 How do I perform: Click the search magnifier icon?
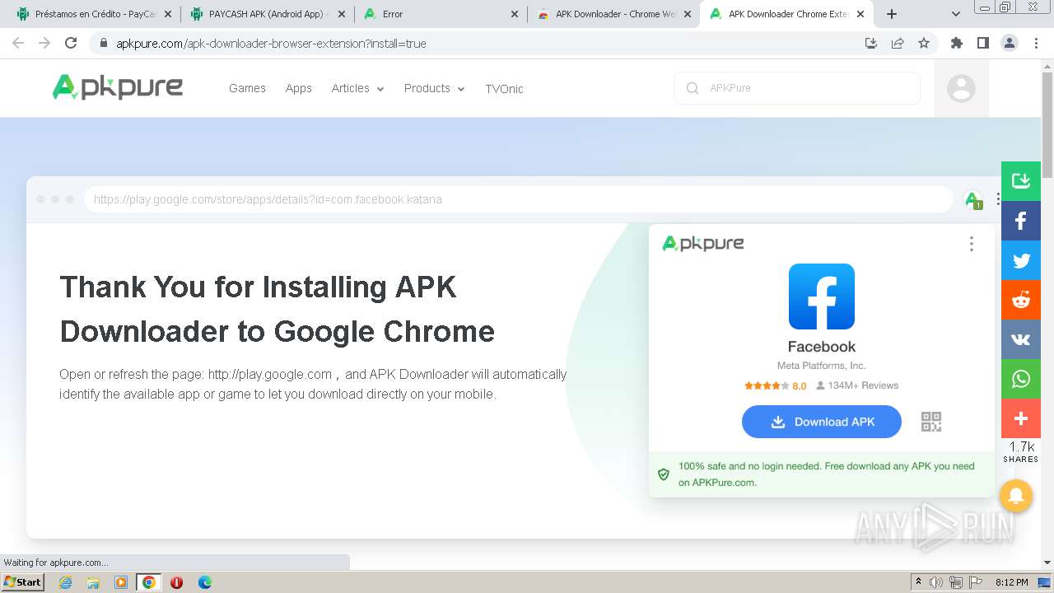coord(693,88)
